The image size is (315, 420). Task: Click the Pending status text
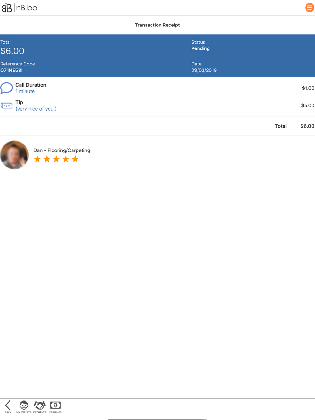coord(200,48)
